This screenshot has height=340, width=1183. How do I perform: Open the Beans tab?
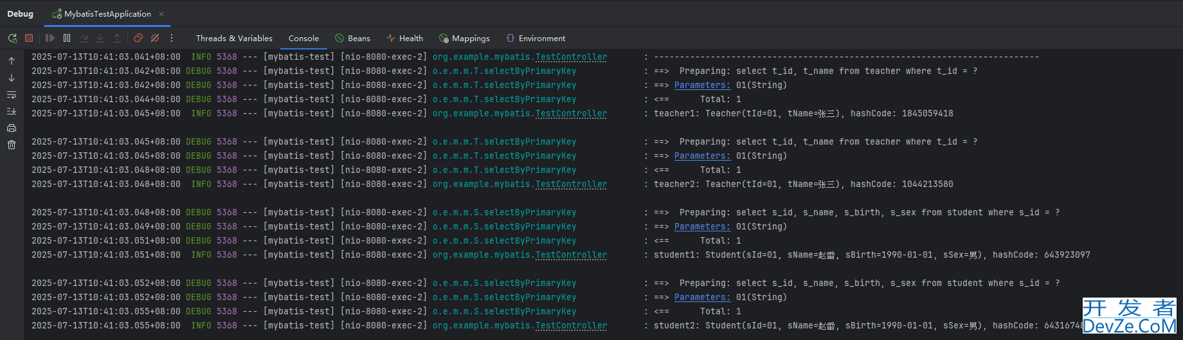coord(352,38)
